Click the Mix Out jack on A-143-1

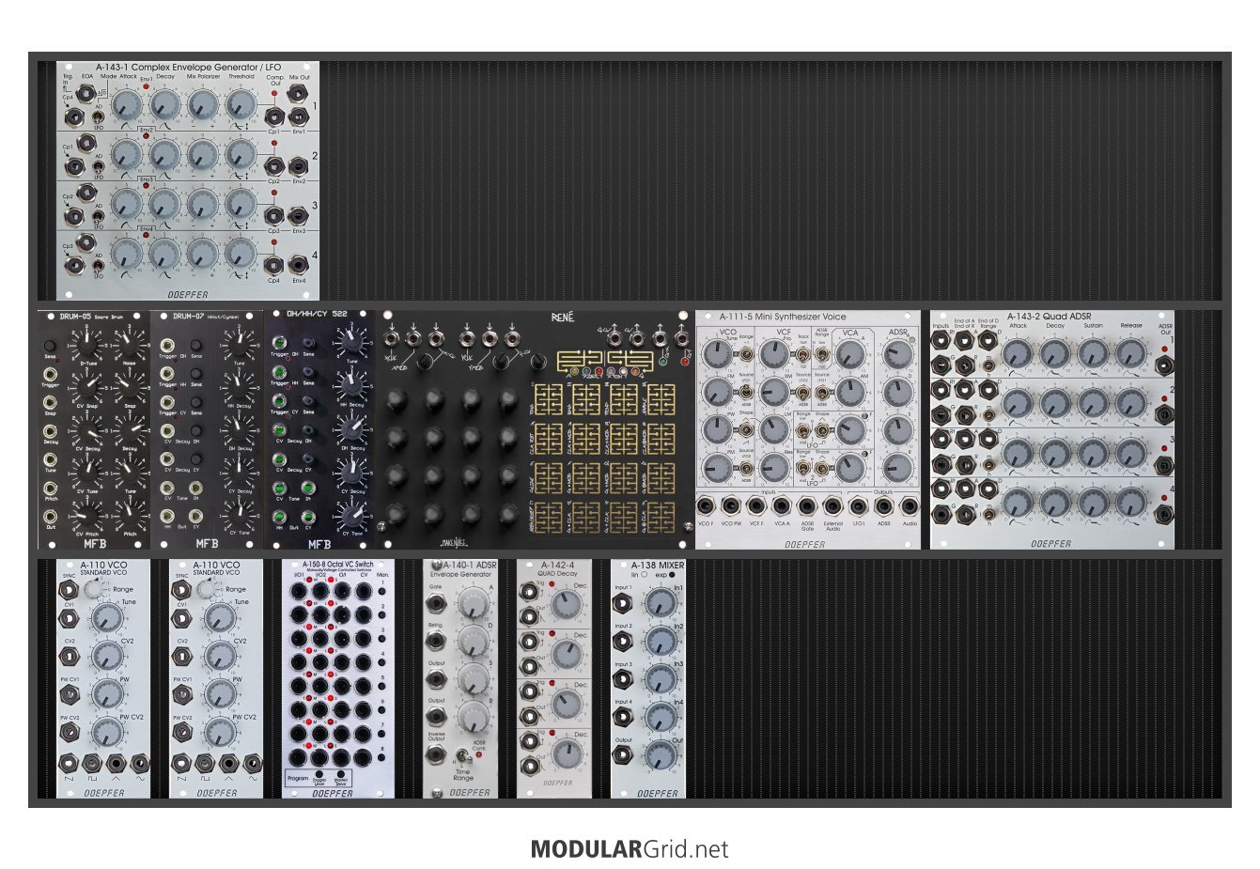pos(298,93)
